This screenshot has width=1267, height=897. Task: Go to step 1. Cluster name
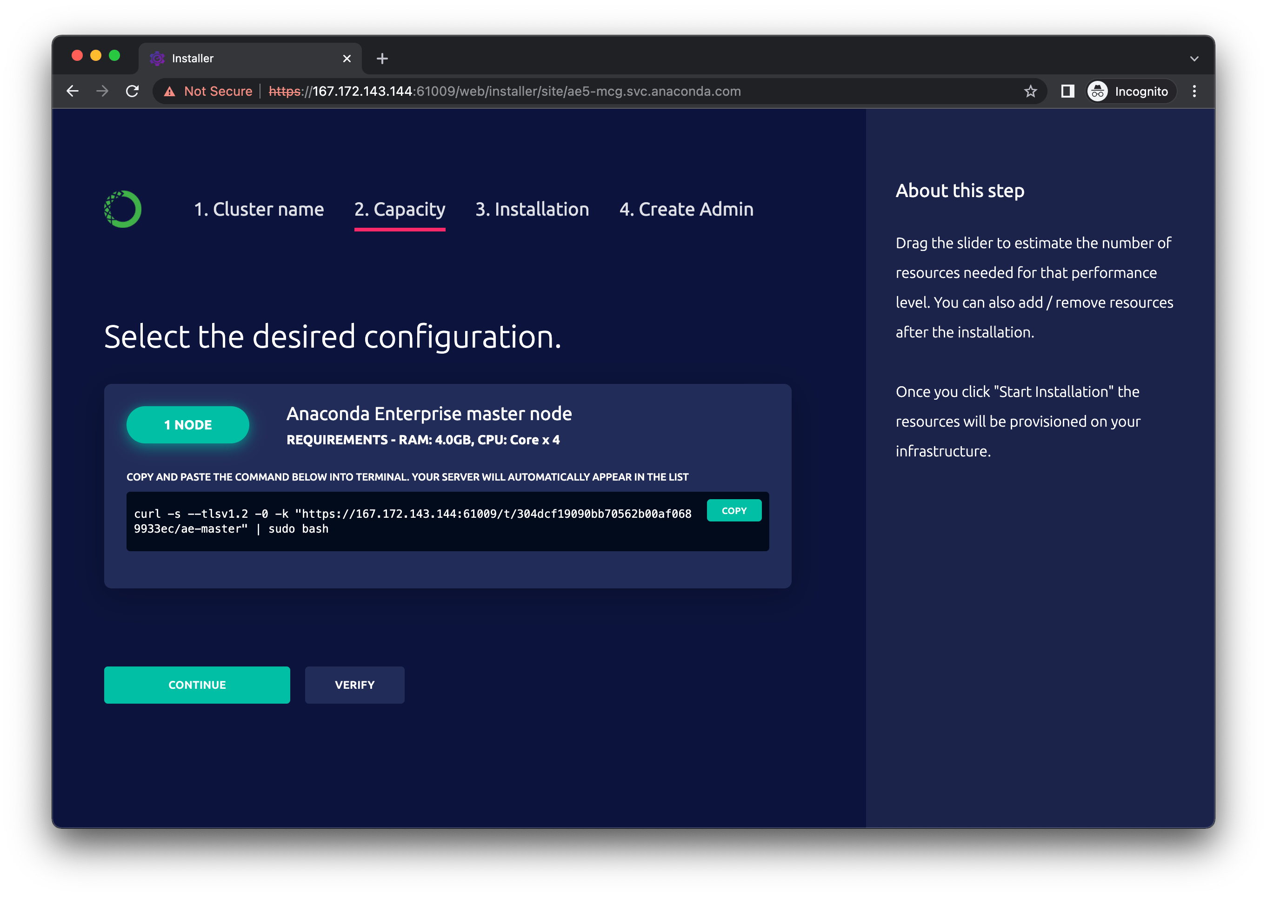pos(259,209)
